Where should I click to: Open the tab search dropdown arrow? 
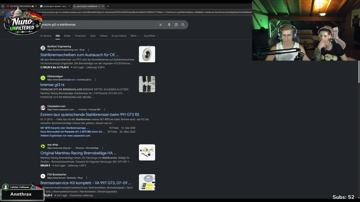click(3, 6)
